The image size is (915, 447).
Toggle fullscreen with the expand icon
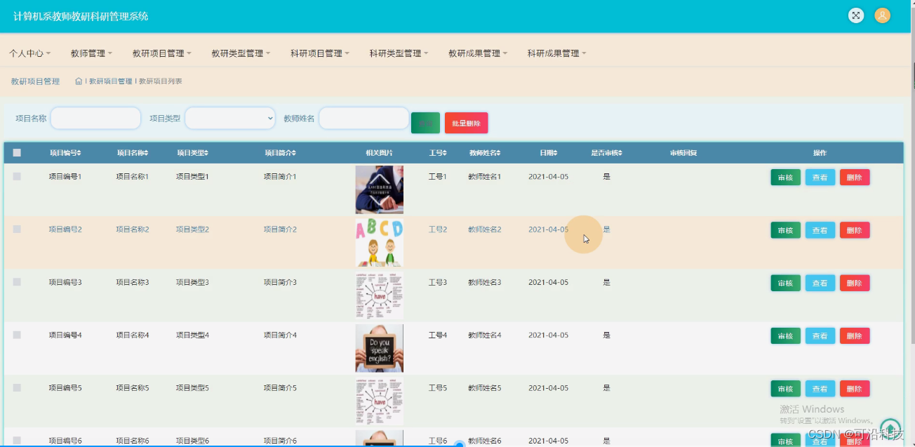[855, 15]
